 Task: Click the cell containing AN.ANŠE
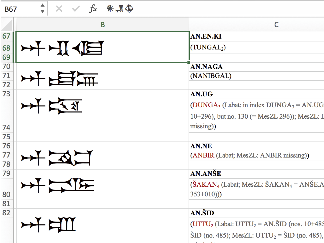click(x=257, y=174)
